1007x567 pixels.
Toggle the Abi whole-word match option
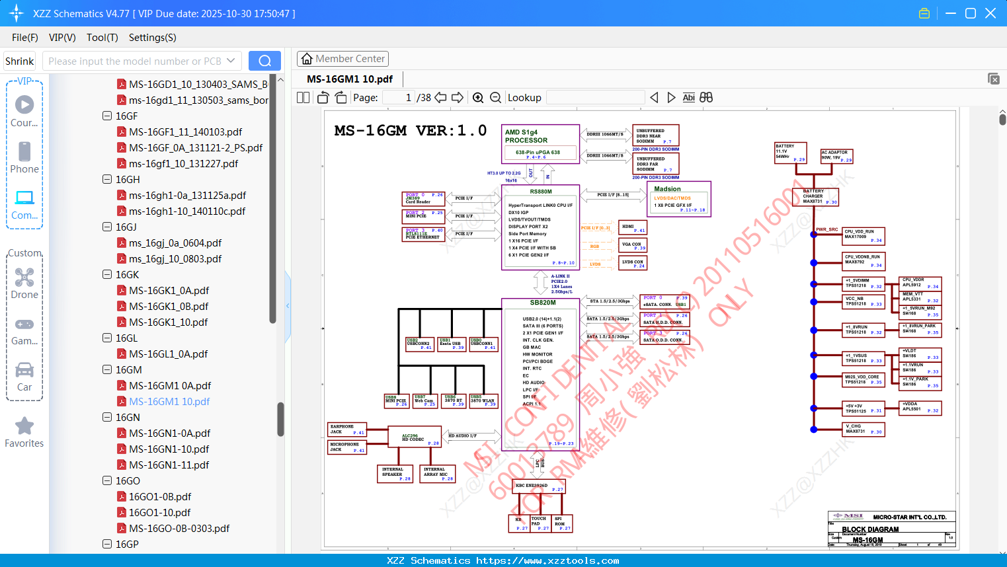[x=688, y=97]
